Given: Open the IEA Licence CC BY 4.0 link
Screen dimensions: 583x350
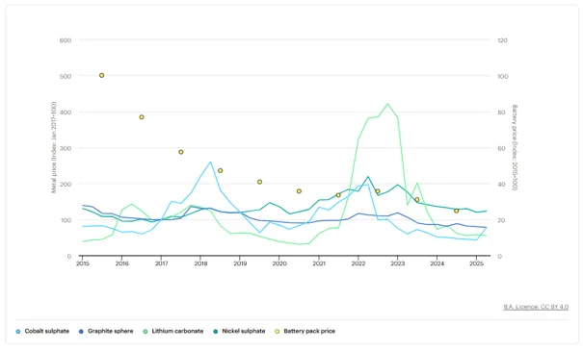Looking at the screenshot, I should pyautogui.click(x=536, y=307).
